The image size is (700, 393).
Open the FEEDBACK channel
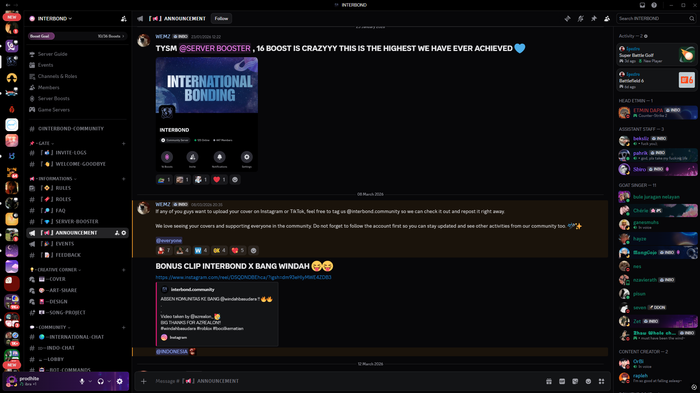78,255
